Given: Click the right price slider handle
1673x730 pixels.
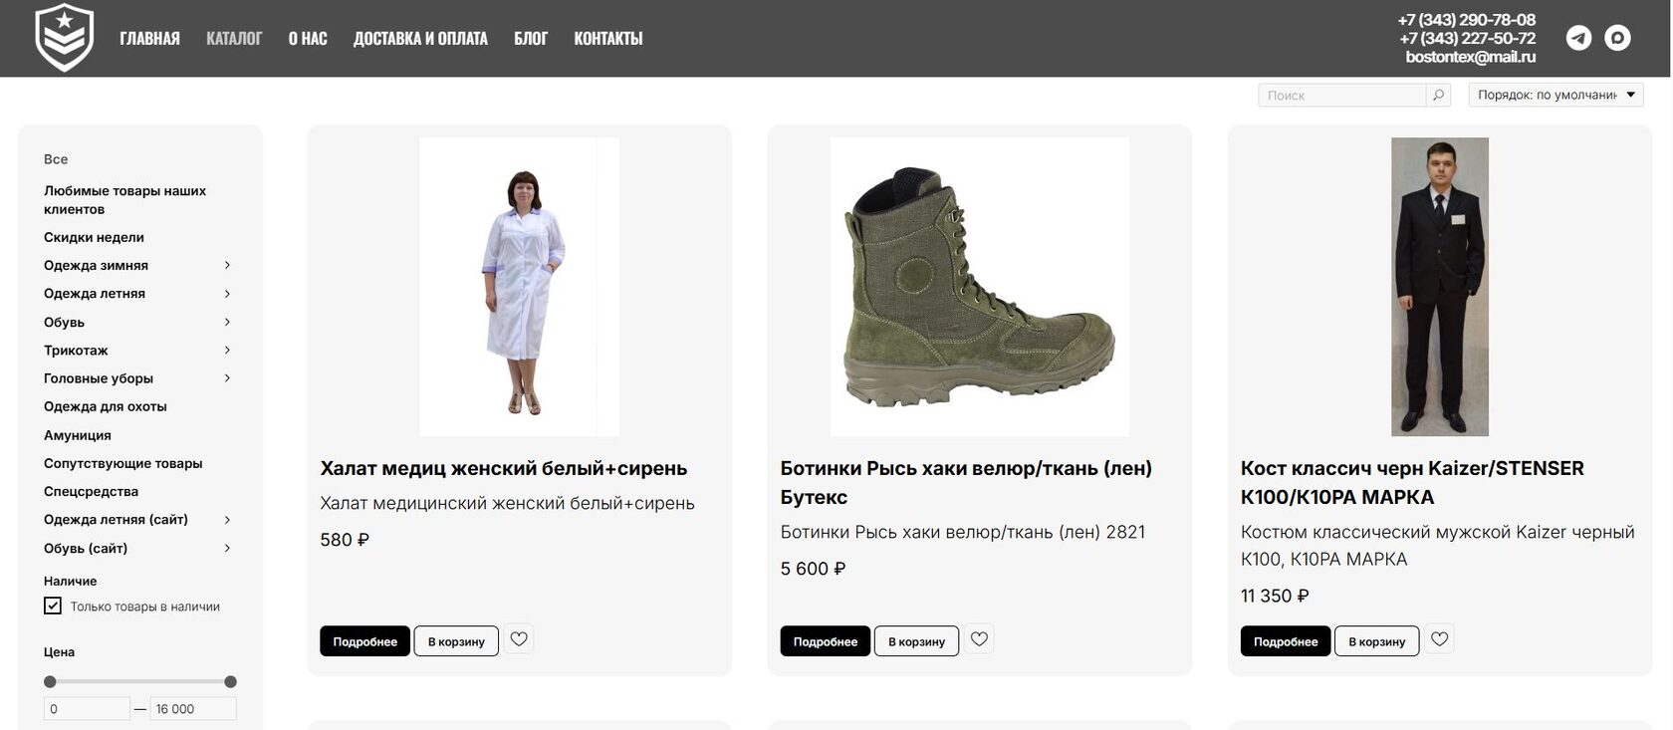Looking at the screenshot, I should pyautogui.click(x=231, y=682).
